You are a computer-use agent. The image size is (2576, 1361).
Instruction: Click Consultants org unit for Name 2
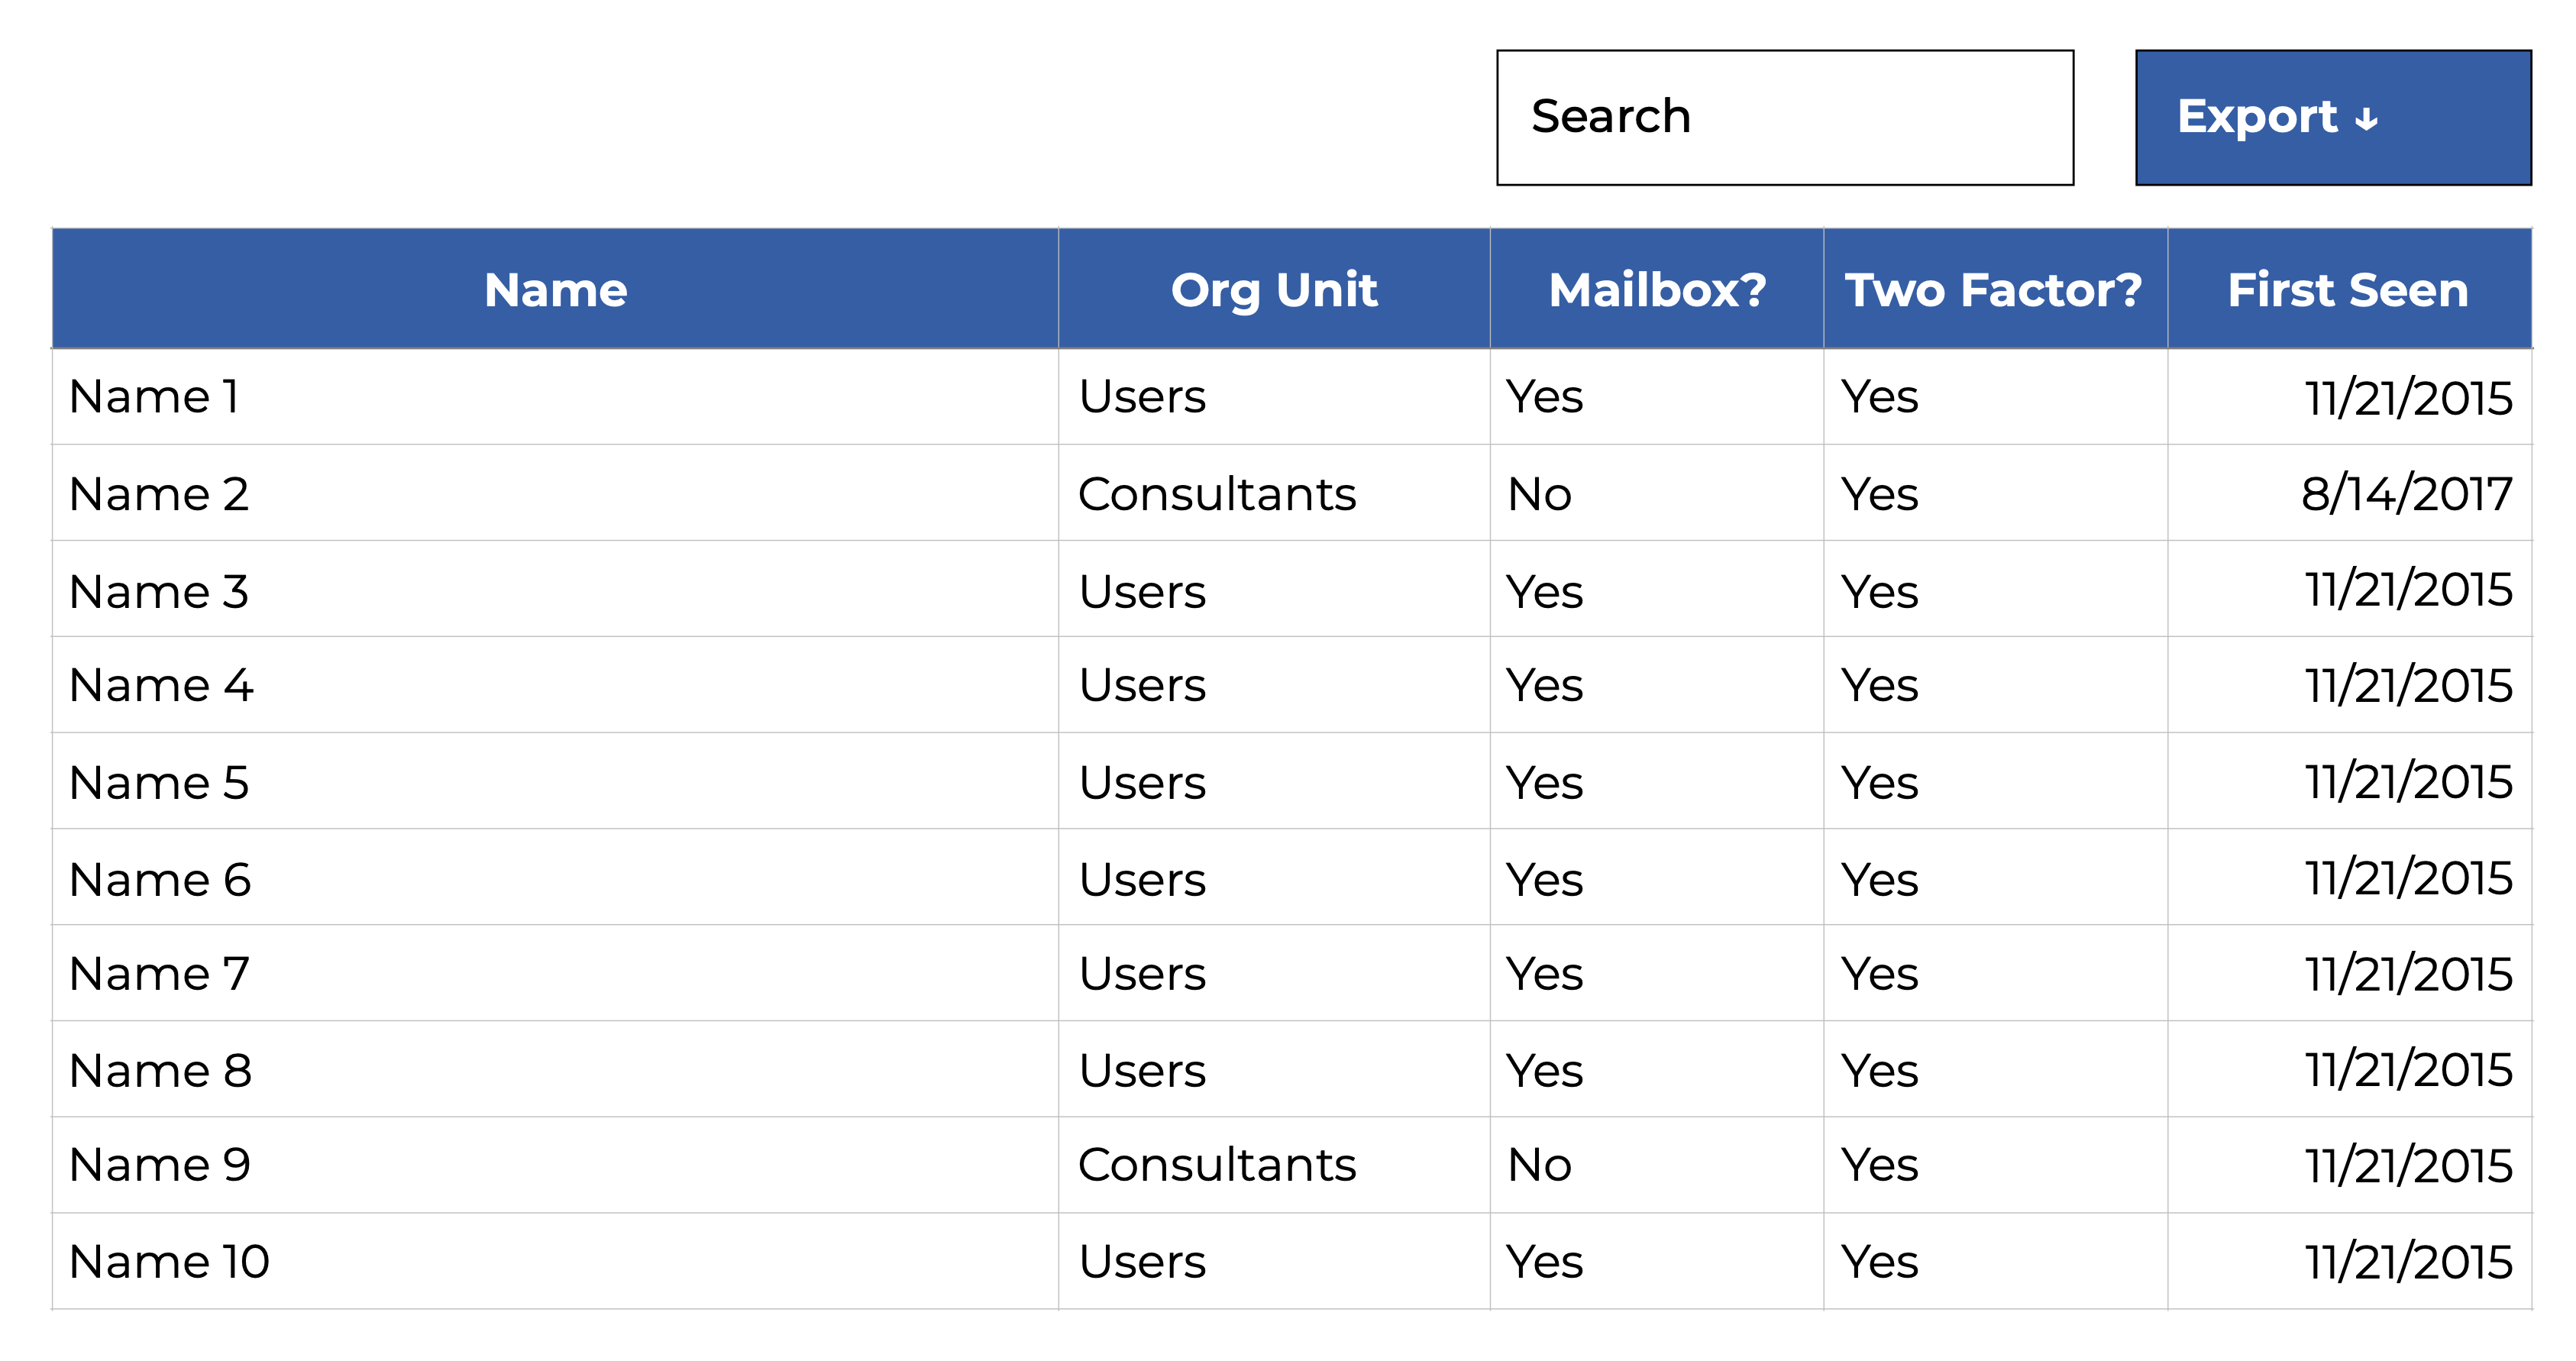click(x=1216, y=494)
